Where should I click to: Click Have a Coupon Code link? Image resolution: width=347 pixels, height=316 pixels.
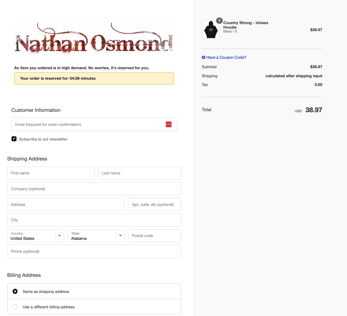pyautogui.click(x=226, y=57)
